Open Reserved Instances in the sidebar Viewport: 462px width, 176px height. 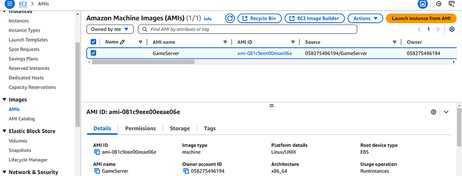coord(29,68)
